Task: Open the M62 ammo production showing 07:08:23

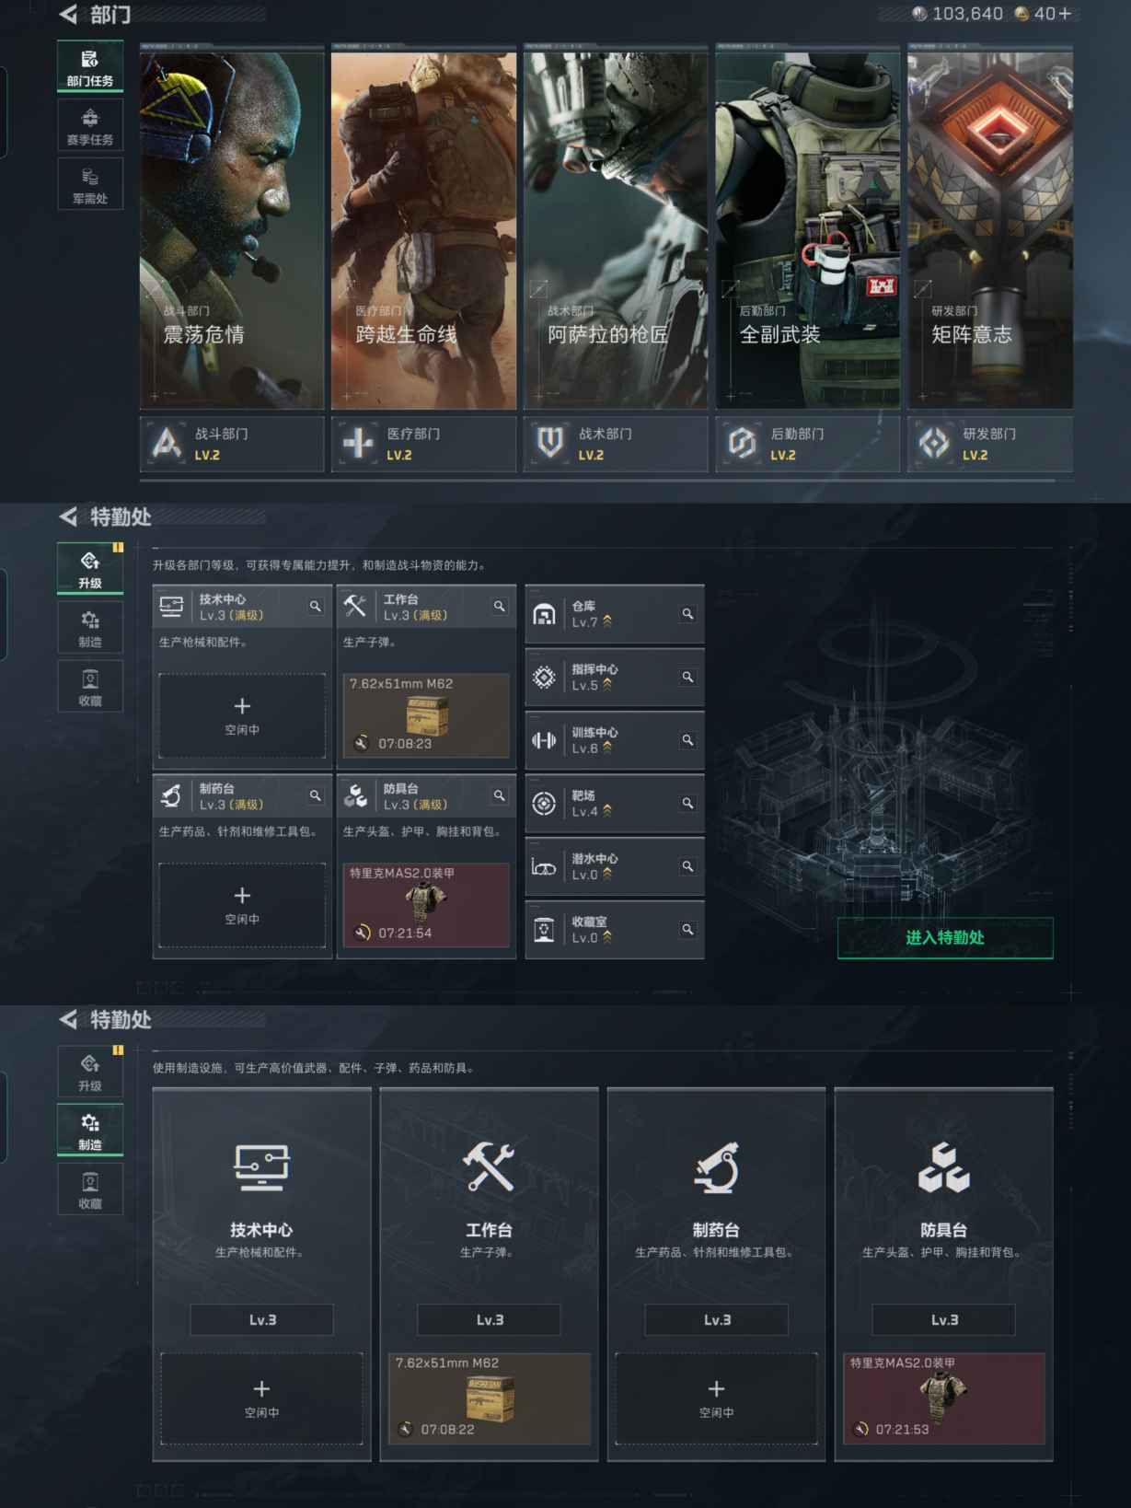Action: tap(425, 715)
